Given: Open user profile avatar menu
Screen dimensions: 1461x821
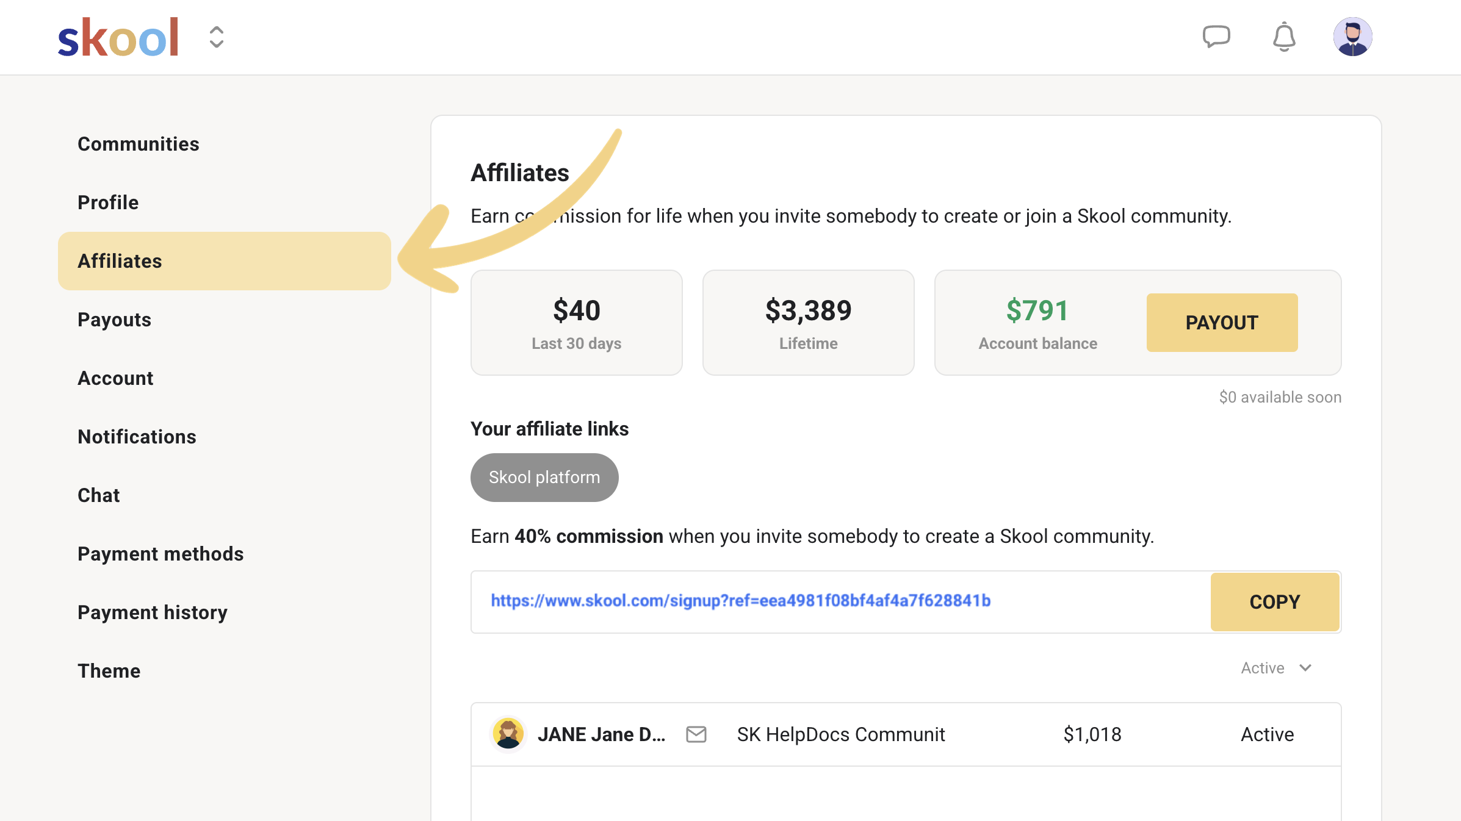Looking at the screenshot, I should [x=1352, y=37].
